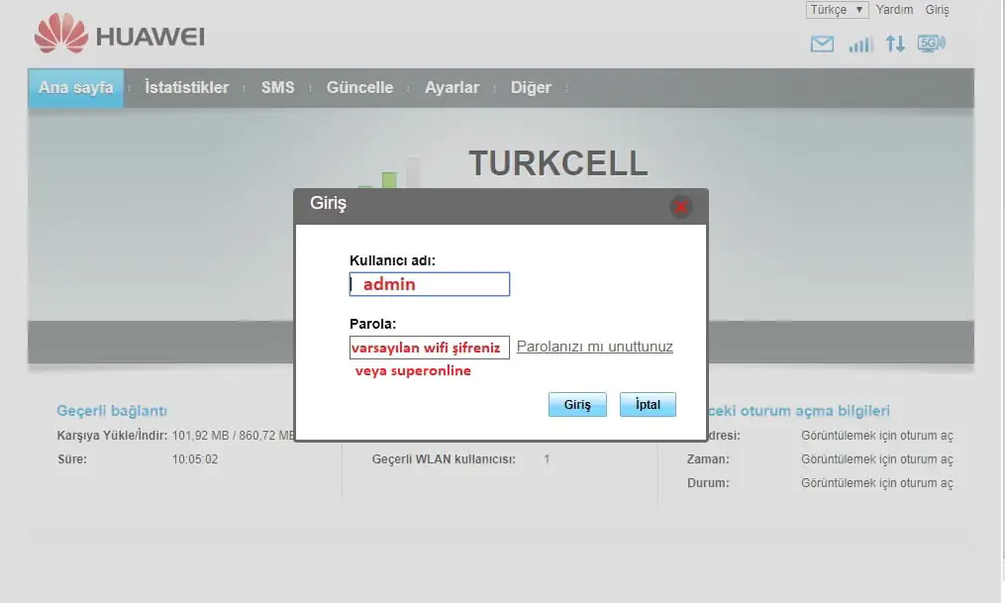Screen dimensions: 1005x603
Task: Cancel login with the İptal button
Action: pyautogui.click(x=647, y=404)
